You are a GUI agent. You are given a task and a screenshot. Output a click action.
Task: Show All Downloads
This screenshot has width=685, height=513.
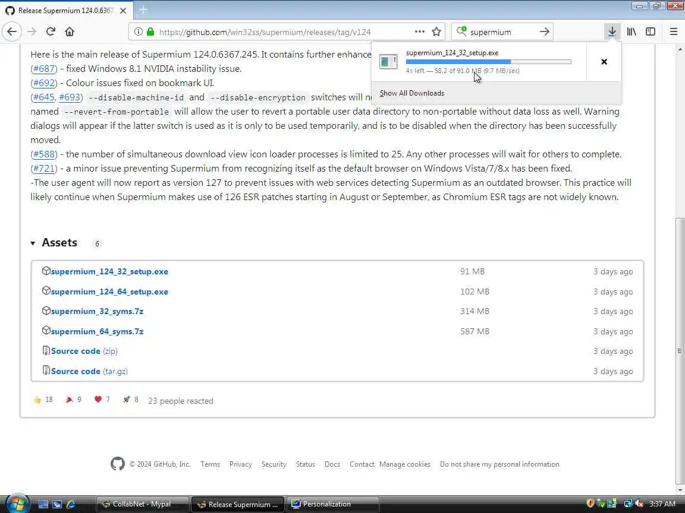point(411,93)
